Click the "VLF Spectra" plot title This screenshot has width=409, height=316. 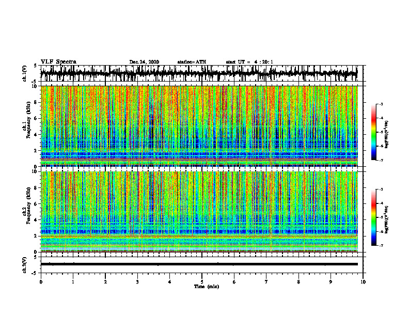coord(58,61)
